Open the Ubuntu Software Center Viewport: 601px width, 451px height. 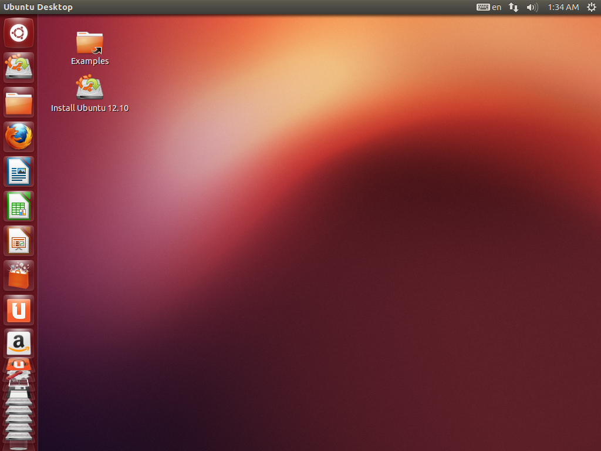(x=18, y=275)
